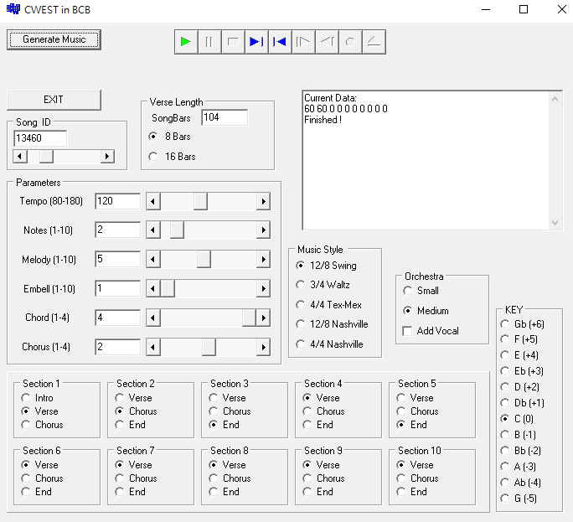
Task: Skip to next track with blue arrow
Action: click(x=256, y=42)
